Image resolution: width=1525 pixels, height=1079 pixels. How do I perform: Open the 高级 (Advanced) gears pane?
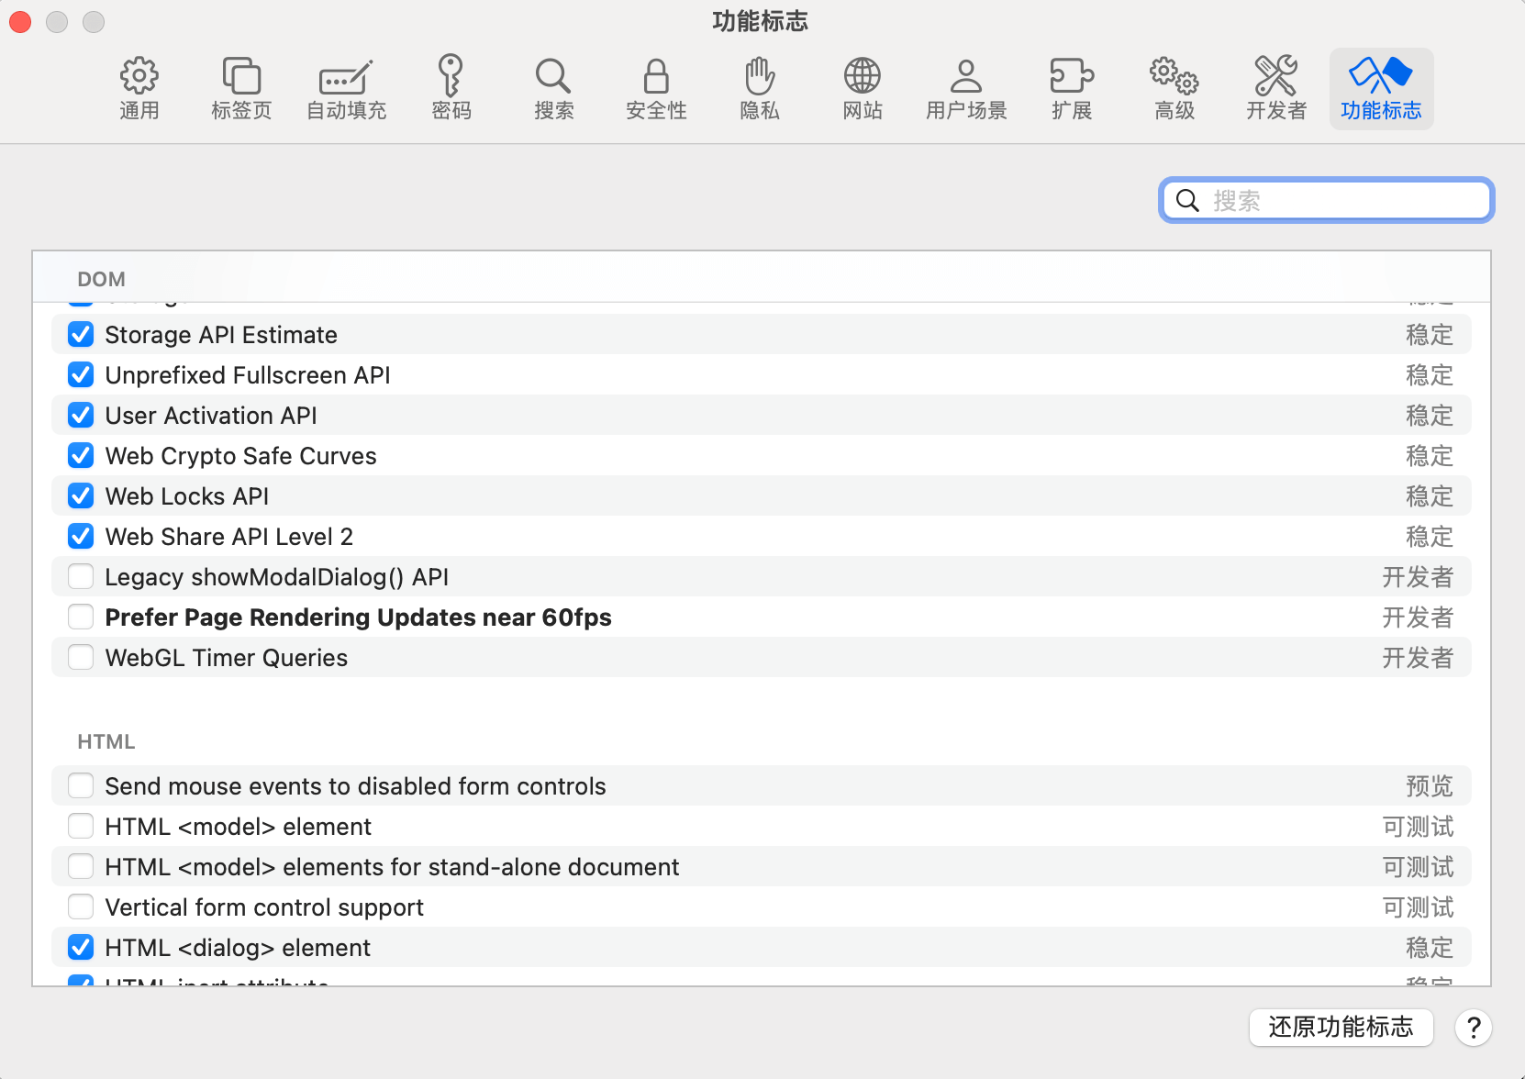(1174, 89)
